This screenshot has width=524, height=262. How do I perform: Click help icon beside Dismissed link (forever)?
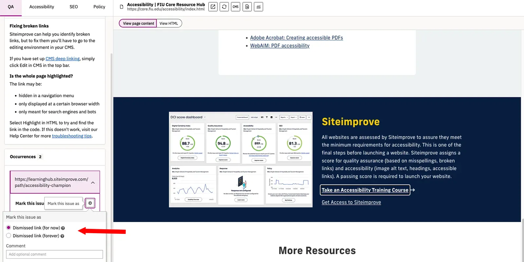(62, 236)
